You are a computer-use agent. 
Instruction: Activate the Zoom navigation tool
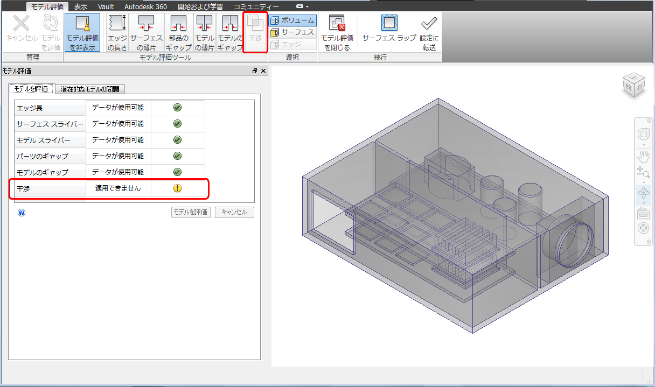click(644, 172)
